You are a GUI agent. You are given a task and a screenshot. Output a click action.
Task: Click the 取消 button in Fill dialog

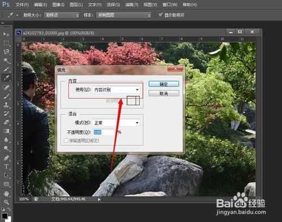(164, 93)
